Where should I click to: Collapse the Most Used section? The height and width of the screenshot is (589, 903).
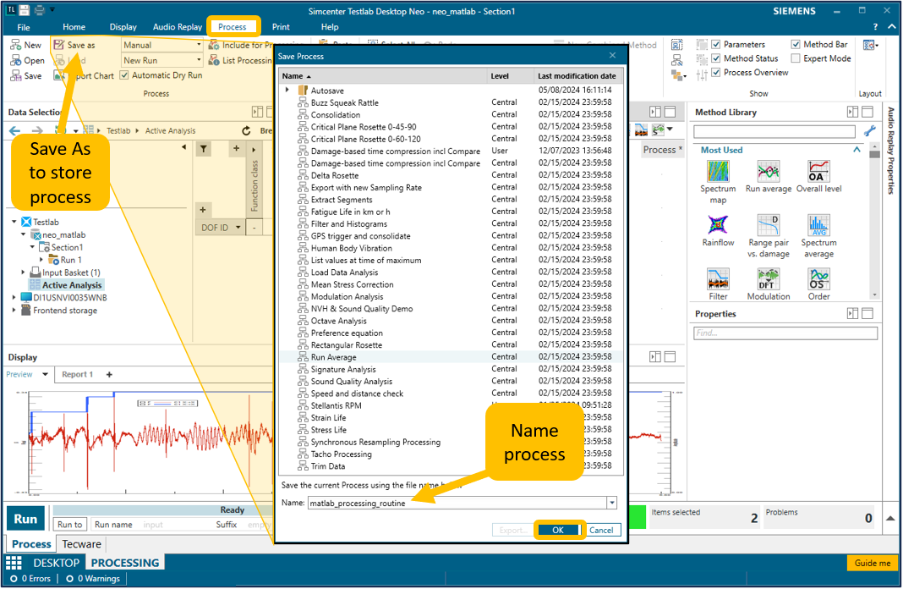[x=857, y=150]
